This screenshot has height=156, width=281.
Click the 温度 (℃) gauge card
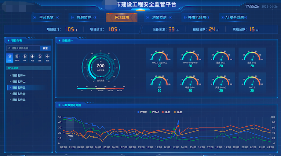(221, 57)
